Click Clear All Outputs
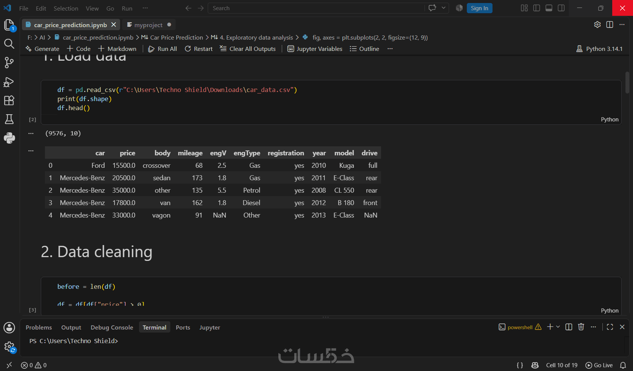Viewport: 633px width, 371px height. pyautogui.click(x=248, y=49)
